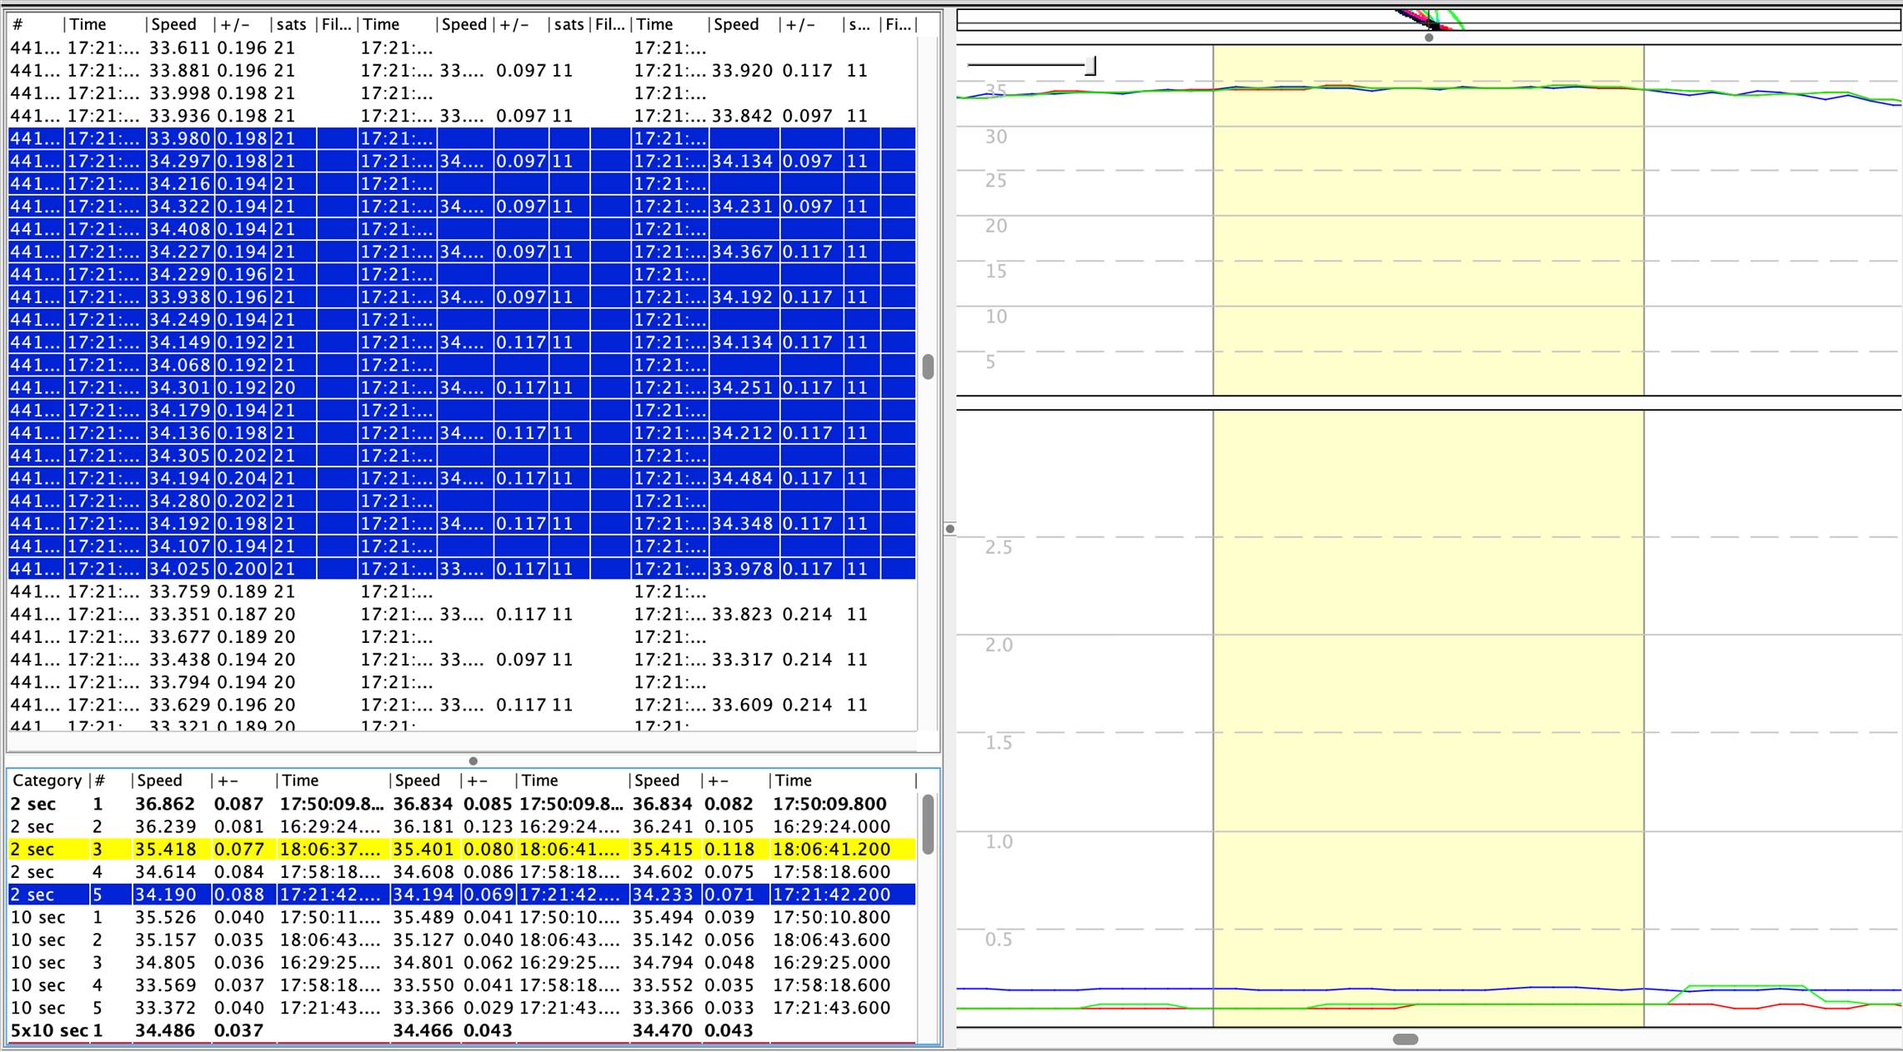Viewport: 1903px width, 1052px height.
Task: Click the 'Category' column header
Action: pyautogui.click(x=47, y=780)
